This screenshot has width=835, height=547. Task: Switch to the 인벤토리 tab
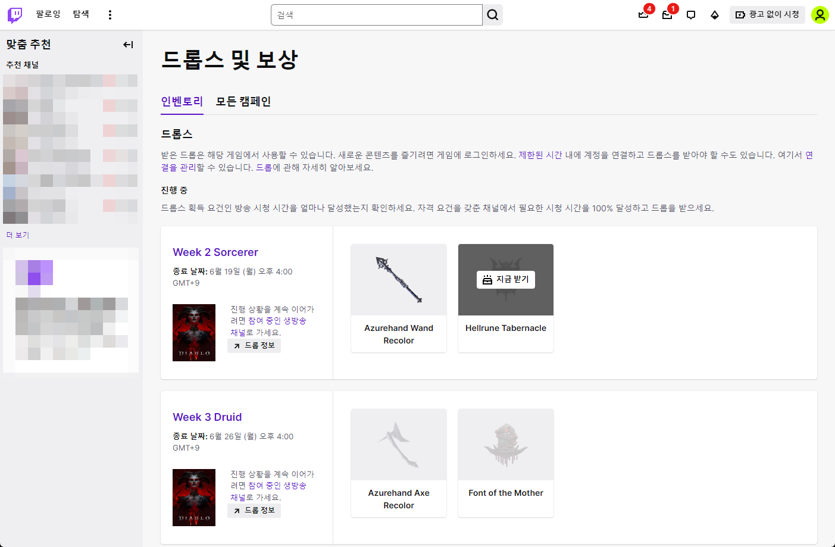[182, 102]
